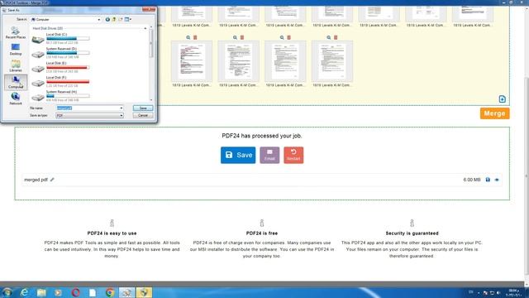Click the red Restart button
529x298 pixels.
click(293, 155)
